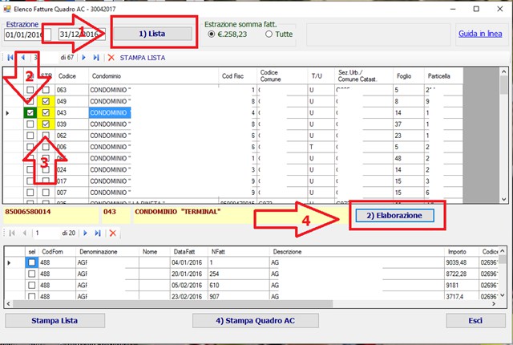Uncheck the STP checkbox for row 039
This screenshot has width=513, height=345.
point(46,124)
